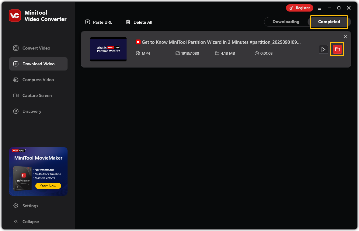This screenshot has width=359, height=231.
Task: Click the red Register button
Action: 299,8
